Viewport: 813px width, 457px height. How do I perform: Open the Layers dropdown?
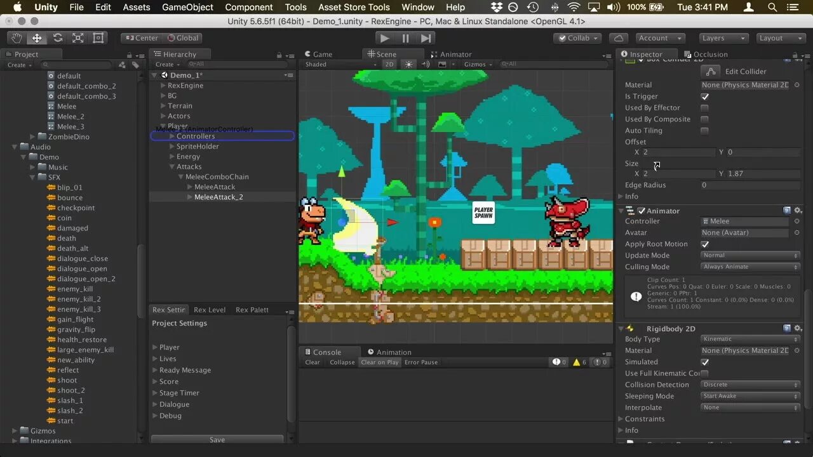[x=723, y=38]
